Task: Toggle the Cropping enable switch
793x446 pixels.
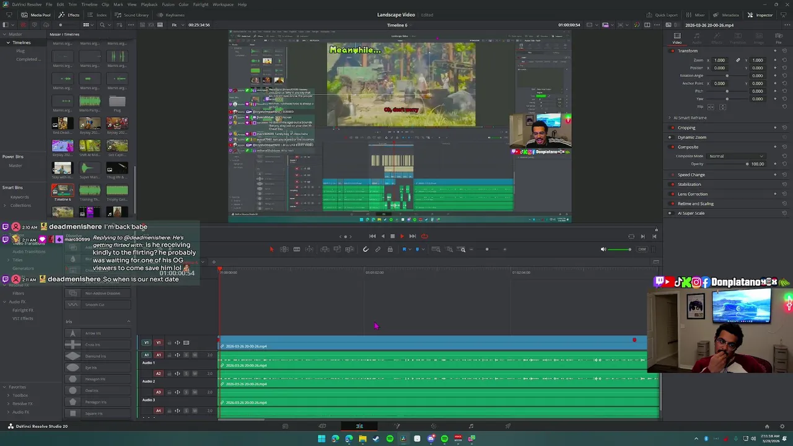Action: point(672,128)
